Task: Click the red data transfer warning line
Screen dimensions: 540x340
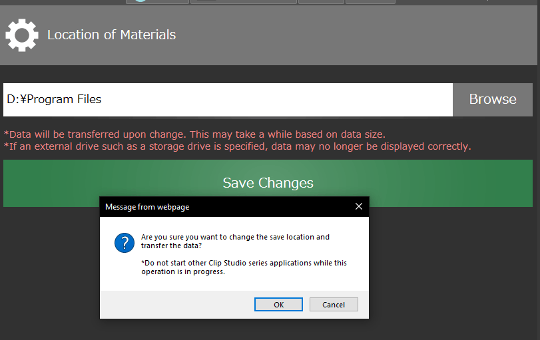Action: [x=194, y=134]
